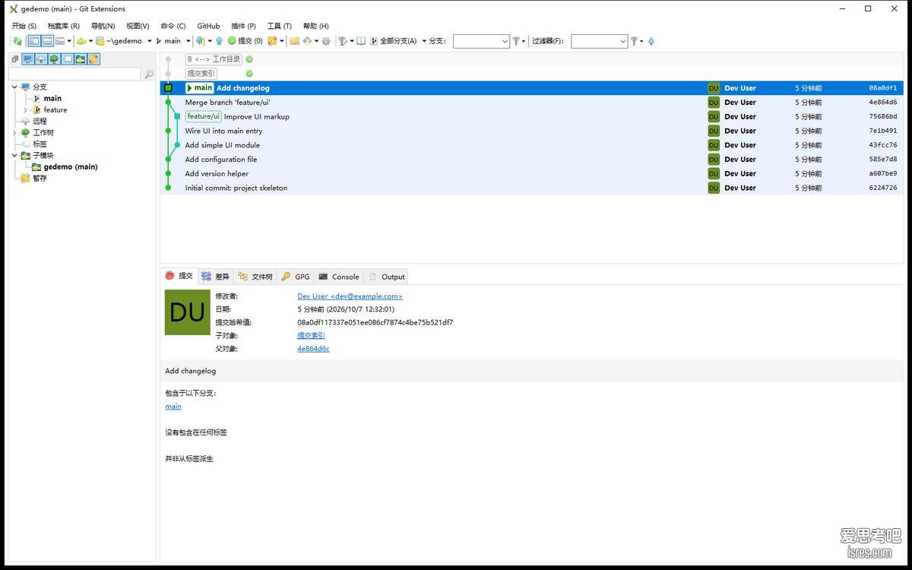Click the funnel icon after the 过滤器 box

(x=634, y=41)
